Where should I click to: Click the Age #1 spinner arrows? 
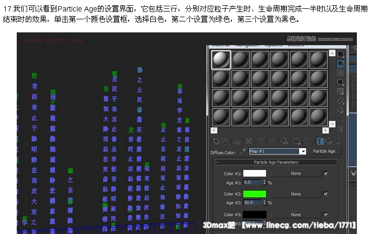264,182
